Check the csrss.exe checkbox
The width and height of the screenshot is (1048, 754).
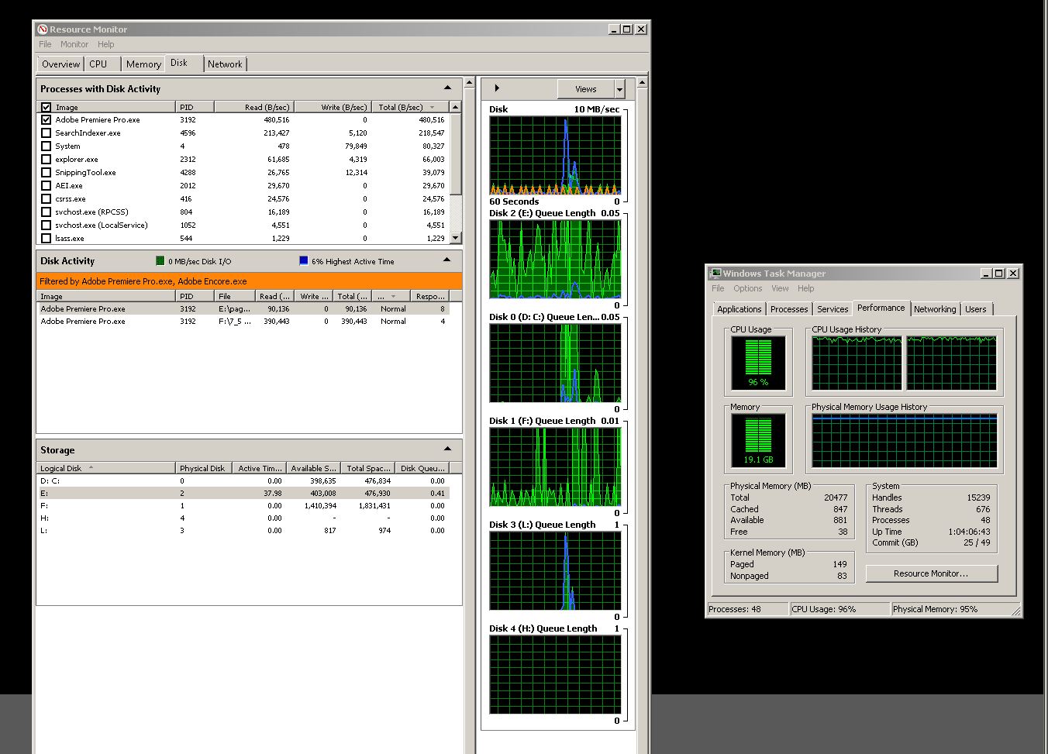[x=47, y=199]
